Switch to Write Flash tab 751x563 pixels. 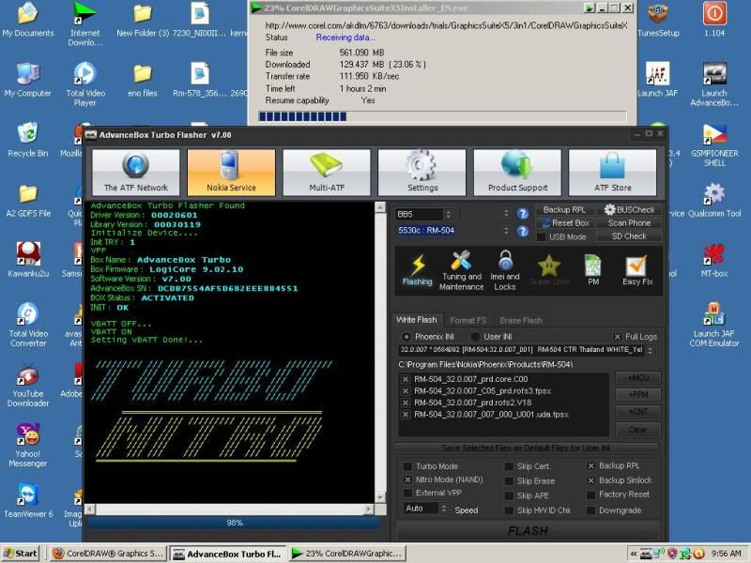[x=417, y=320]
